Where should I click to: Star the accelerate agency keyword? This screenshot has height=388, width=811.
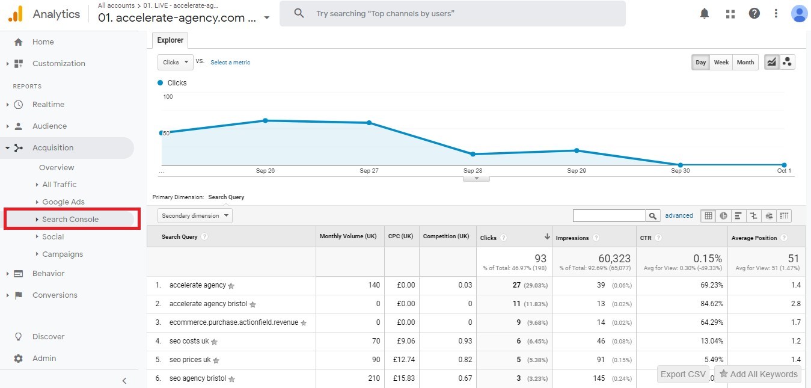click(231, 286)
